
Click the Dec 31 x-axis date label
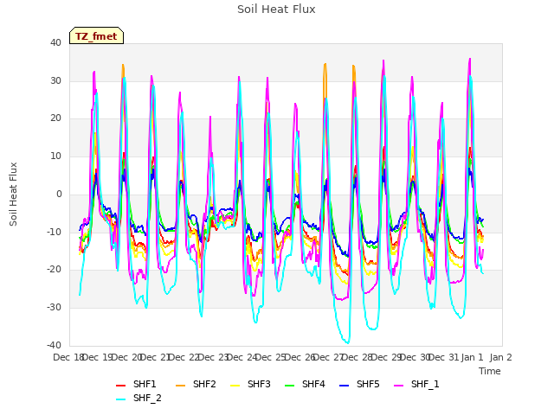coord(444,357)
